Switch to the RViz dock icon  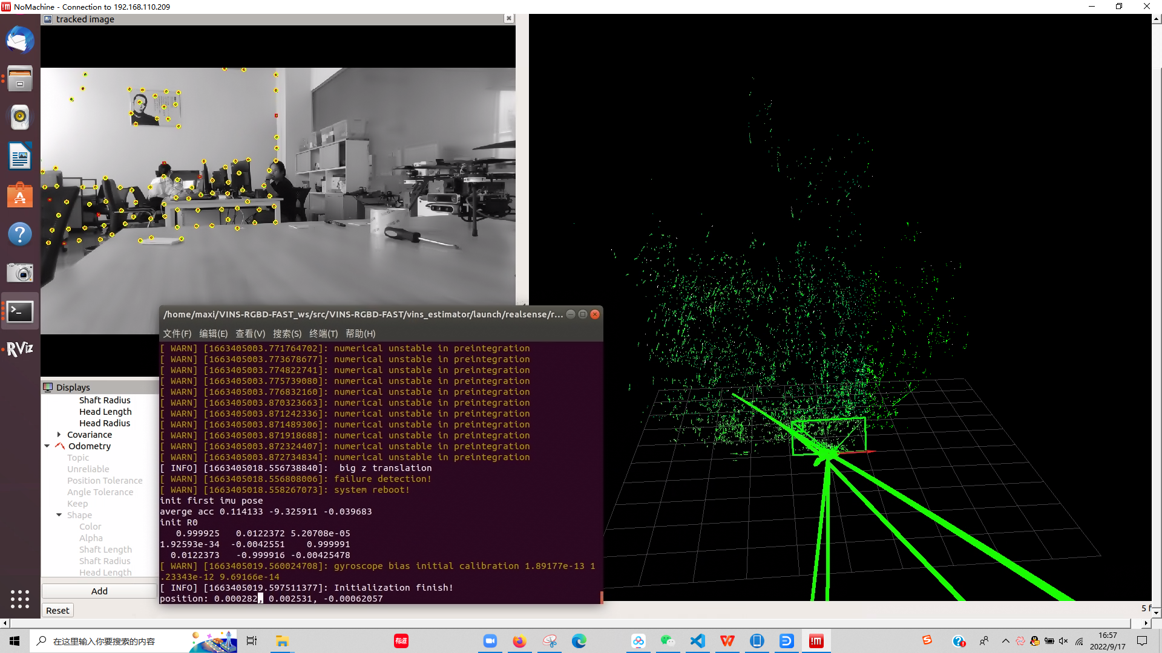[20, 349]
